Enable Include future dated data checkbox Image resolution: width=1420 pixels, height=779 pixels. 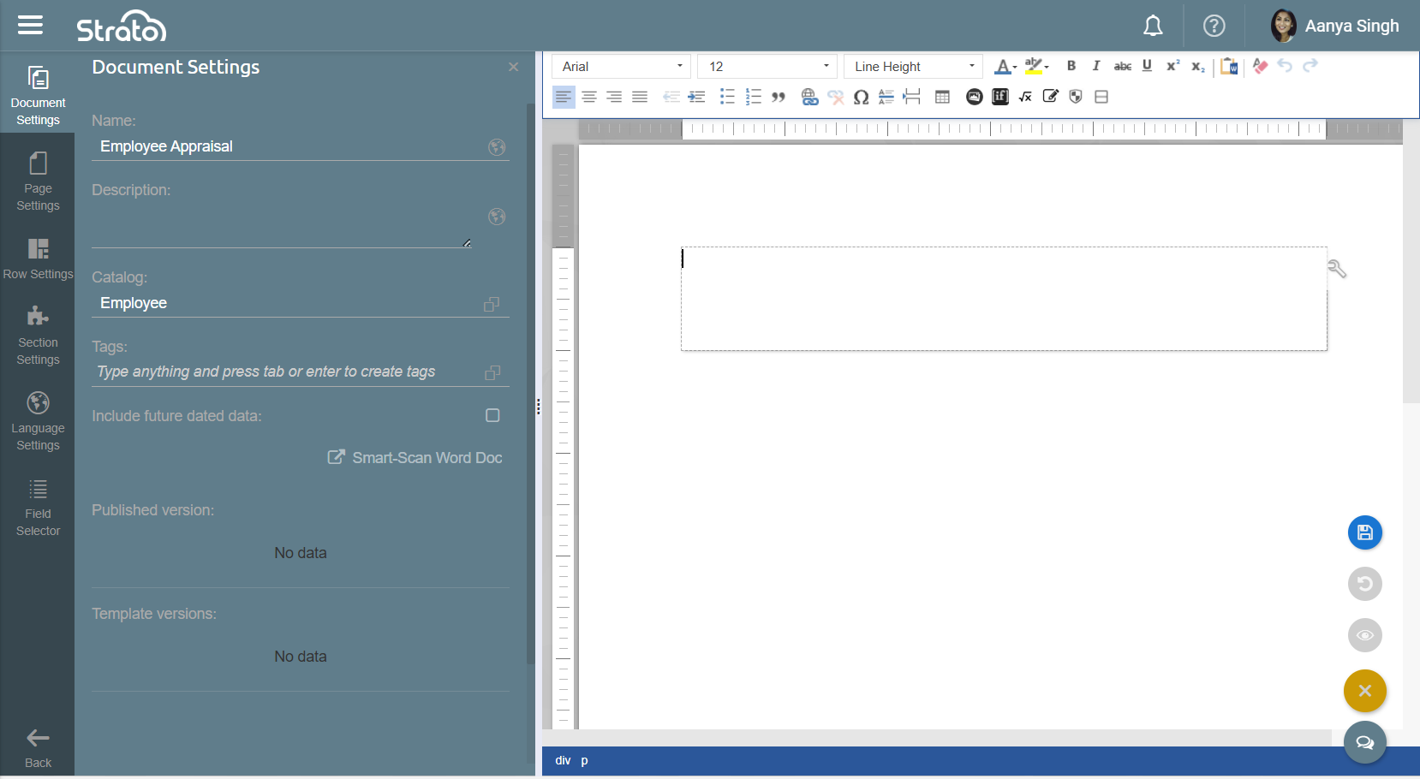(492, 415)
